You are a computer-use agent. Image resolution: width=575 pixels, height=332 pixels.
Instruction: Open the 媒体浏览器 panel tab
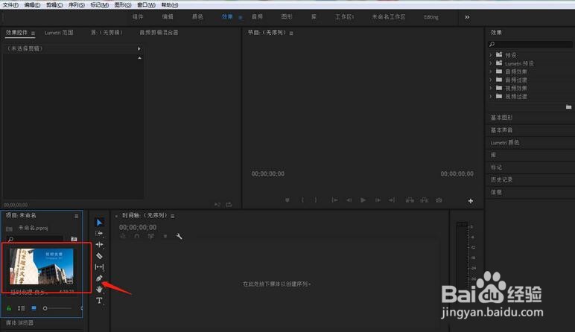20,323
